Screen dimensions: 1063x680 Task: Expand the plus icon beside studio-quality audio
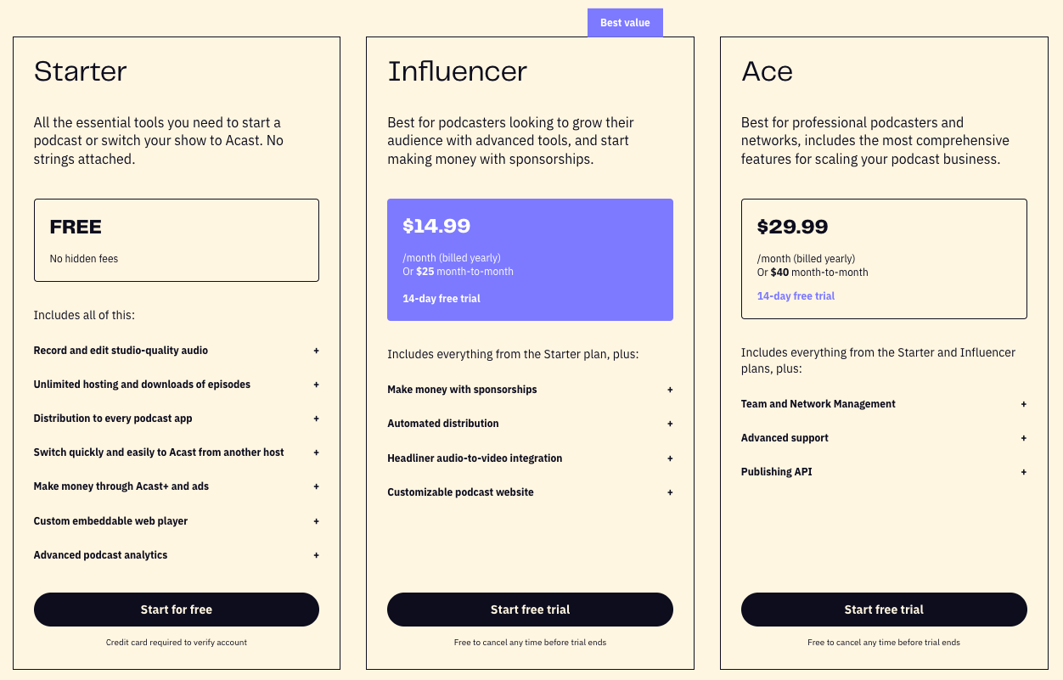pyautogui.click(x=316, y=351)
